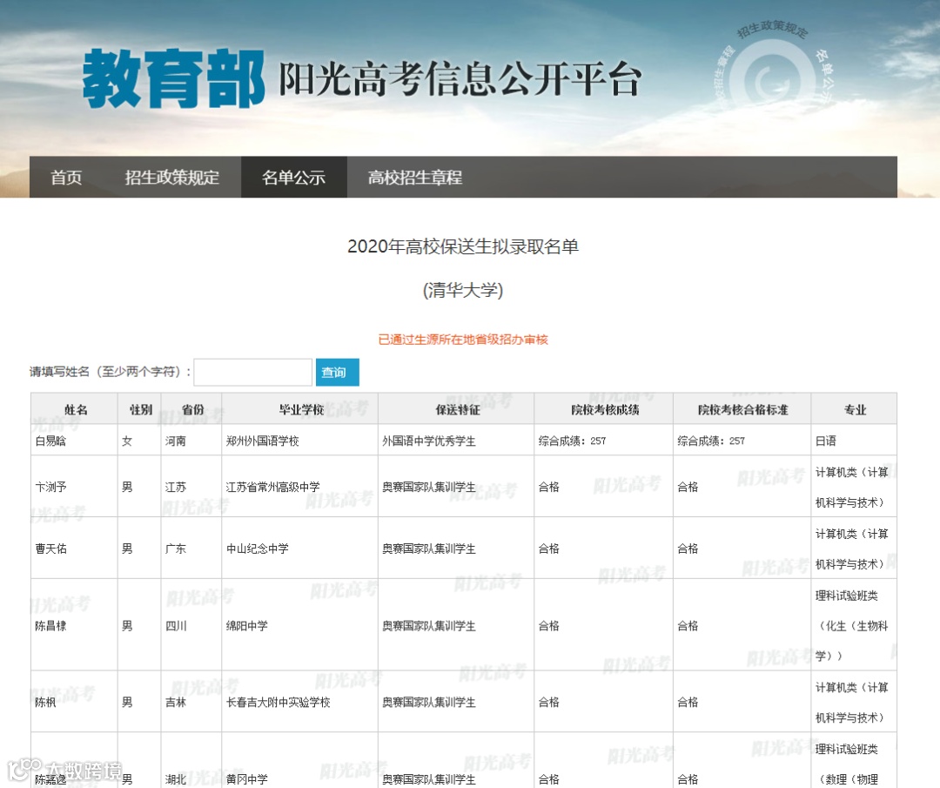
Task: Select the name 白易晗 in the table
Action: coord(50,441)
